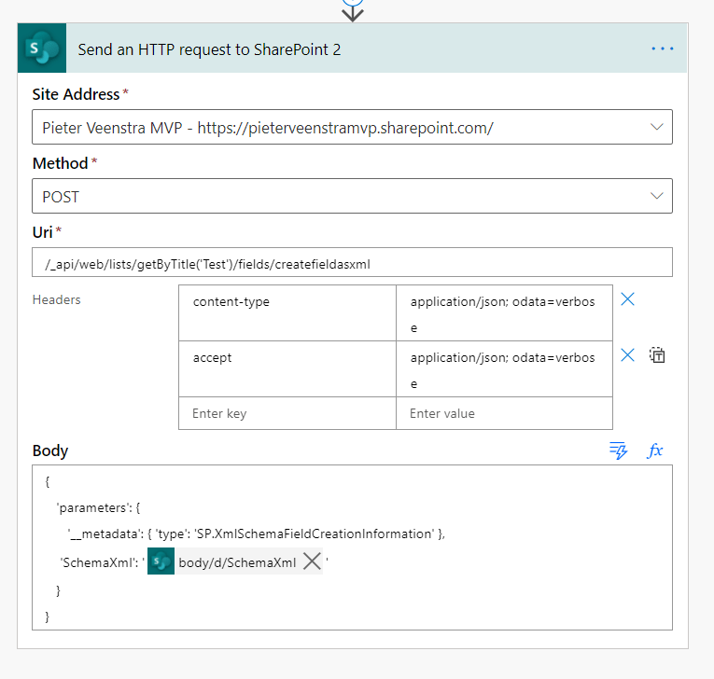This screenshot has width=714, height=679.
Task: Expand the Method dropdown chevron
Action: [656, 196]
